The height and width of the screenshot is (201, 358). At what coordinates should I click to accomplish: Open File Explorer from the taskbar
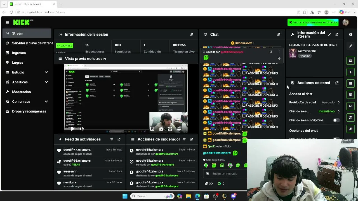click(x=189, y=196)
